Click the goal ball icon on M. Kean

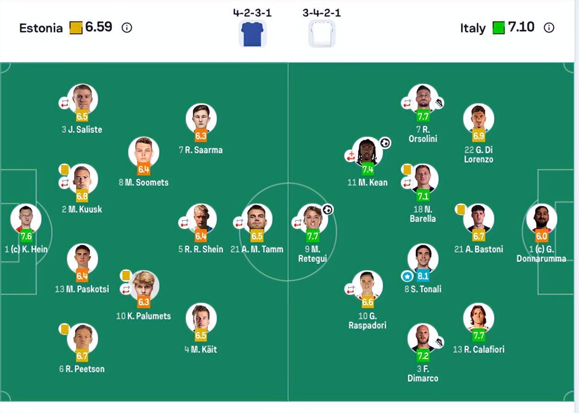point(385,143)
